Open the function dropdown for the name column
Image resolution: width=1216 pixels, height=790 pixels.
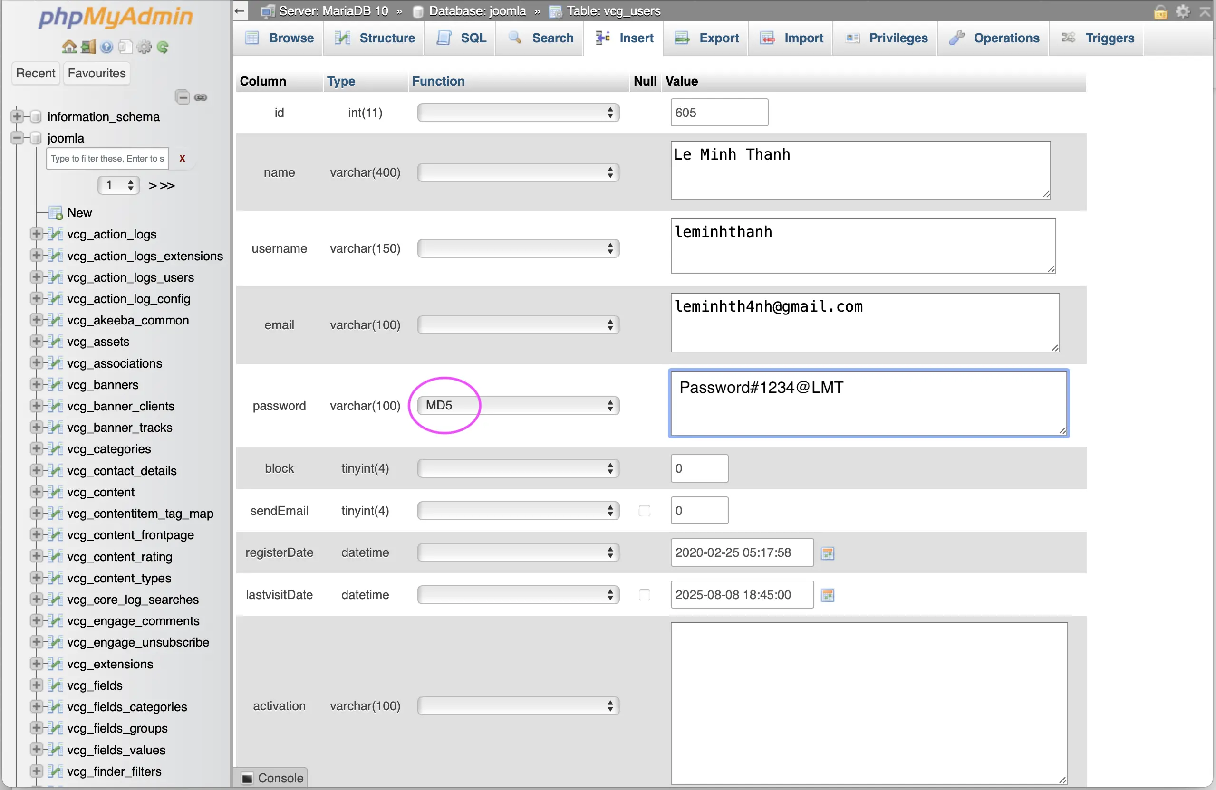tap(518, 172)
